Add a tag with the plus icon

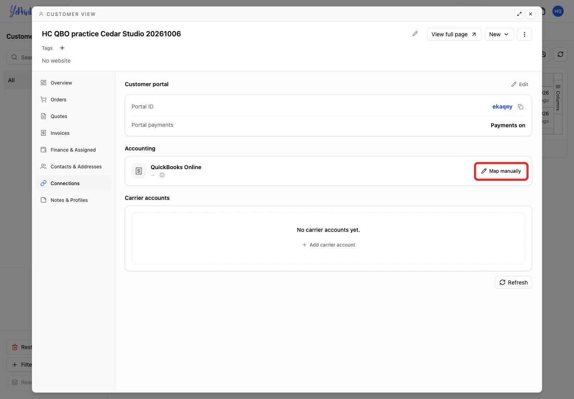tap(62, 48)
